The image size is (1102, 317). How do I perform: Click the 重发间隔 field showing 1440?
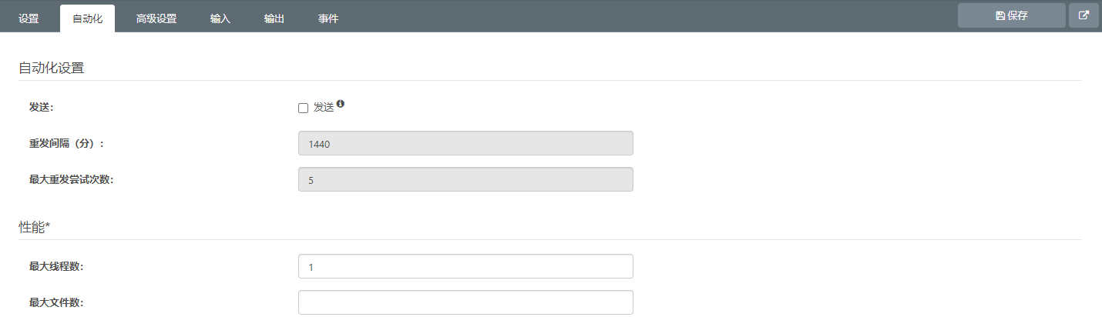[465, 143]
